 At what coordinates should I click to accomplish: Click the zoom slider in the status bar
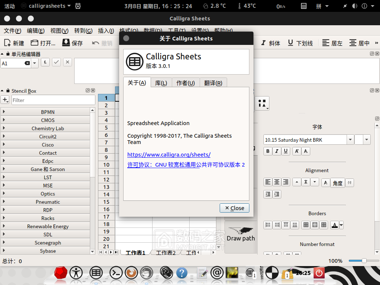[x=364, y=261]
